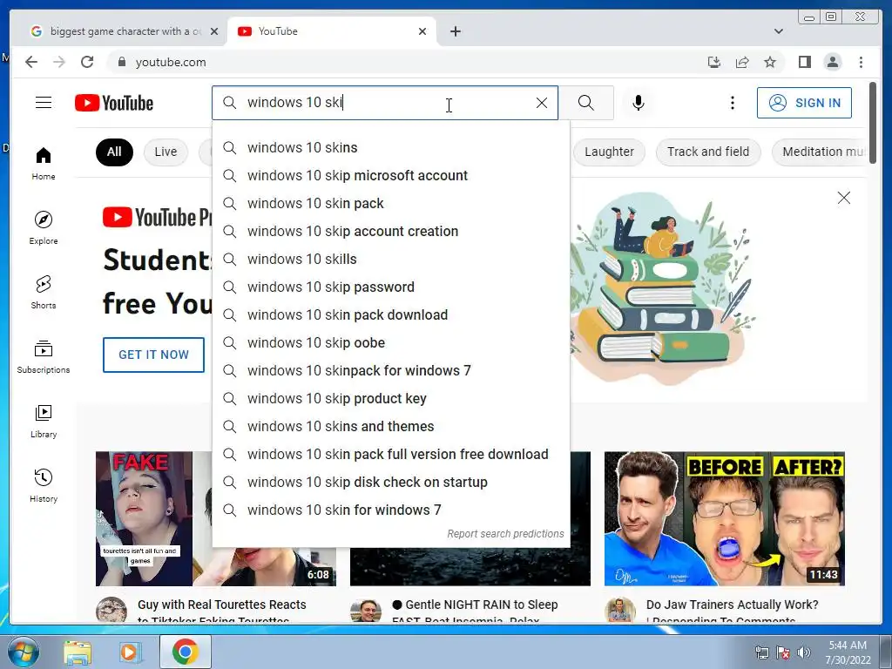892x669 pixels.
Task: Open History in the sidebar
Action: tap(44, 486)
